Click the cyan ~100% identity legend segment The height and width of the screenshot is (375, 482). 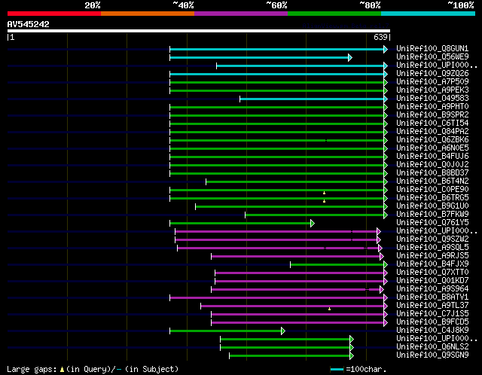(x=429, y=14)
